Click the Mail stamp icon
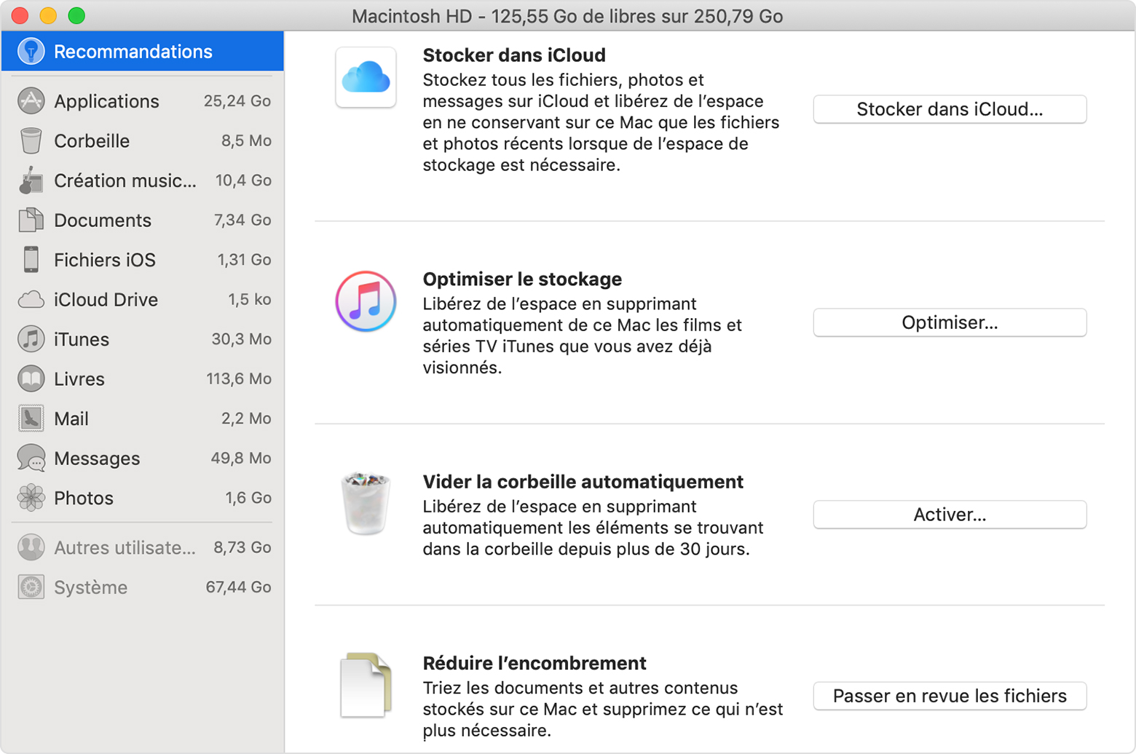The height and width of the screenshot is (754, 1136). tap(31, 418)
